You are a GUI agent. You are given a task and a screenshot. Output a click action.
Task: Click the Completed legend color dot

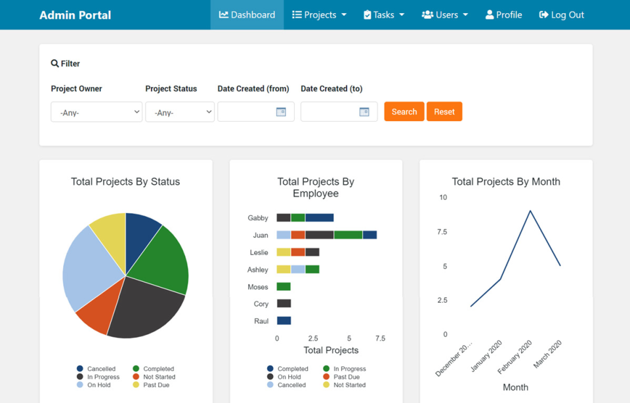click(x=136, y=368)
